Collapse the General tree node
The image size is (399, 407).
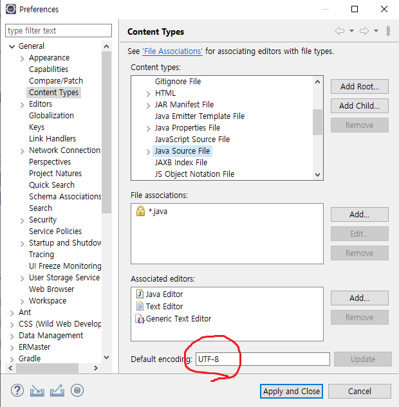[12, 47]
